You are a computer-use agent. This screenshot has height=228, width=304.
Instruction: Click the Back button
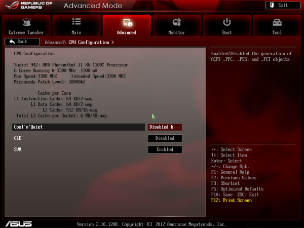[x=22, y=42]
